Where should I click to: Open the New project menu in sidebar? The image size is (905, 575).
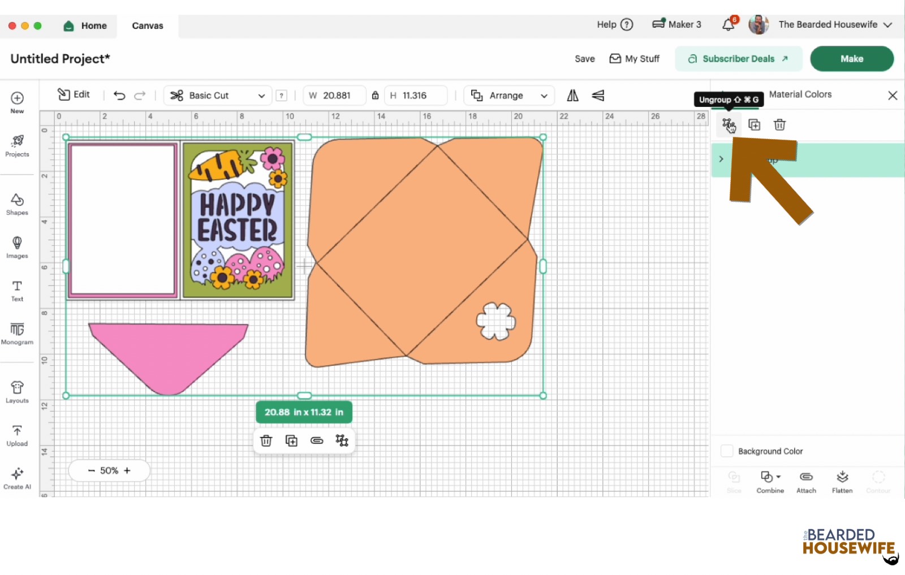pyautogui.click(x=17, y=102)
